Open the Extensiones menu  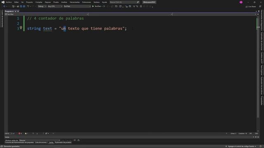pyautogui.click(x=87, y=2)
